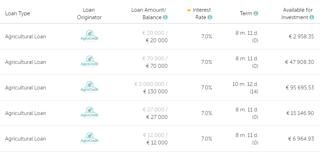Click info icon next to Loan Amount/Balance
The width and height of the screenshot is (320, 159).
pos(165,17)
